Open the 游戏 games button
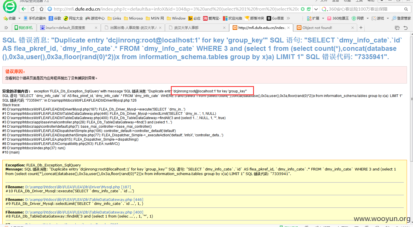 point(378,18)
